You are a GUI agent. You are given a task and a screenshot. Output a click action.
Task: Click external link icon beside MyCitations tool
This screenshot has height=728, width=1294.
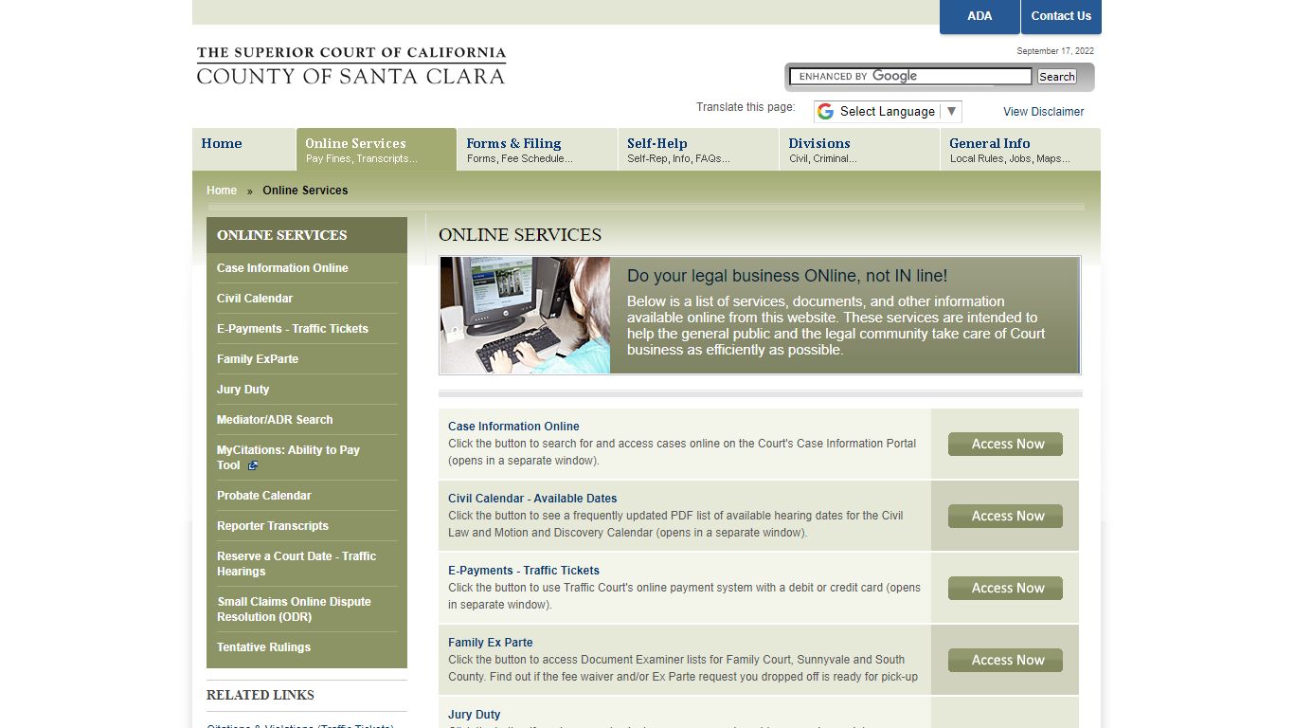coord(253,465)
